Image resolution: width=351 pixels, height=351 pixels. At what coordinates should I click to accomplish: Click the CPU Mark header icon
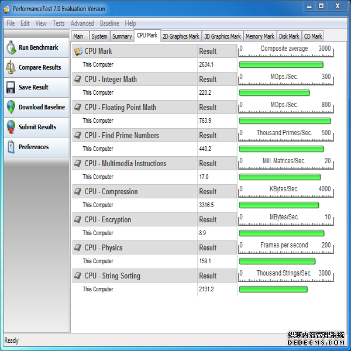point(78,51)
